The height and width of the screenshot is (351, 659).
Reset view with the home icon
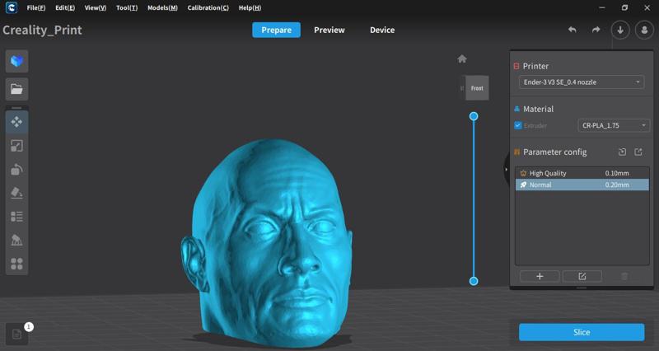(462, 58)
